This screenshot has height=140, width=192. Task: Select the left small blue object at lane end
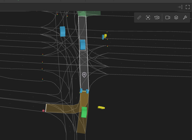coord(81,91)
